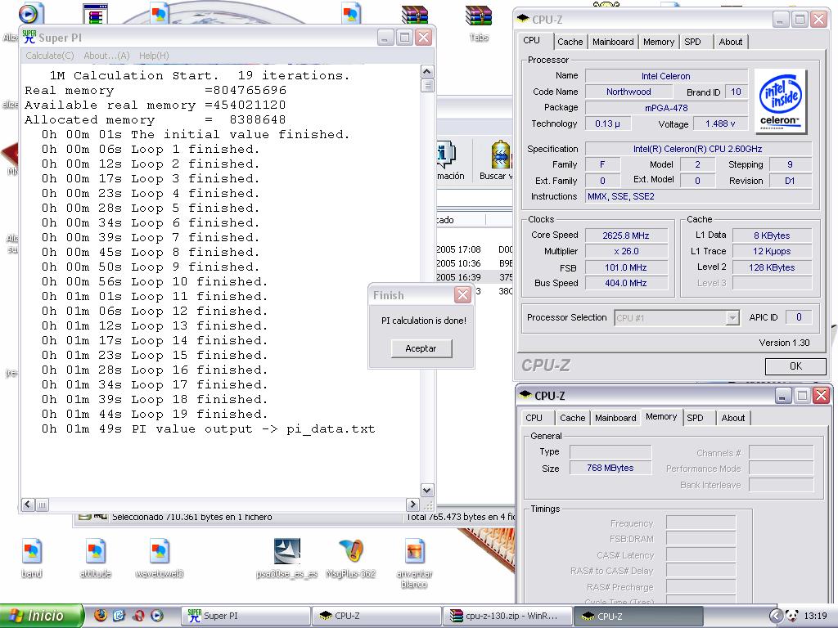The width and height of the screenshot is (838, 628).
Task: Click Aceptar in the Finish dialog
Action: (421, 348)
